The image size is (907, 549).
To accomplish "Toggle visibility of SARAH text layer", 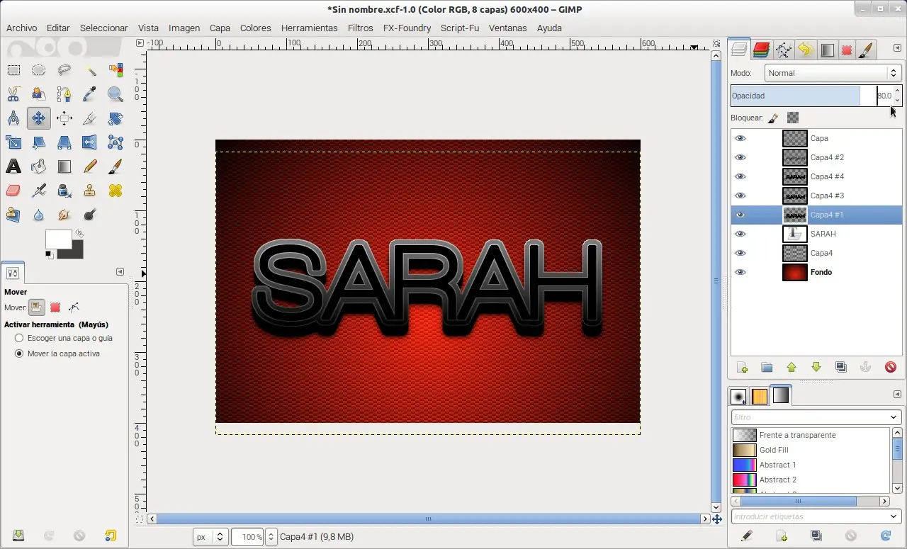I will click(x=740, y=234).
